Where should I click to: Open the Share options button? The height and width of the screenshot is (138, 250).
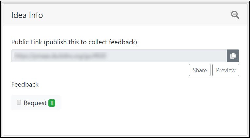click(200, 70)
